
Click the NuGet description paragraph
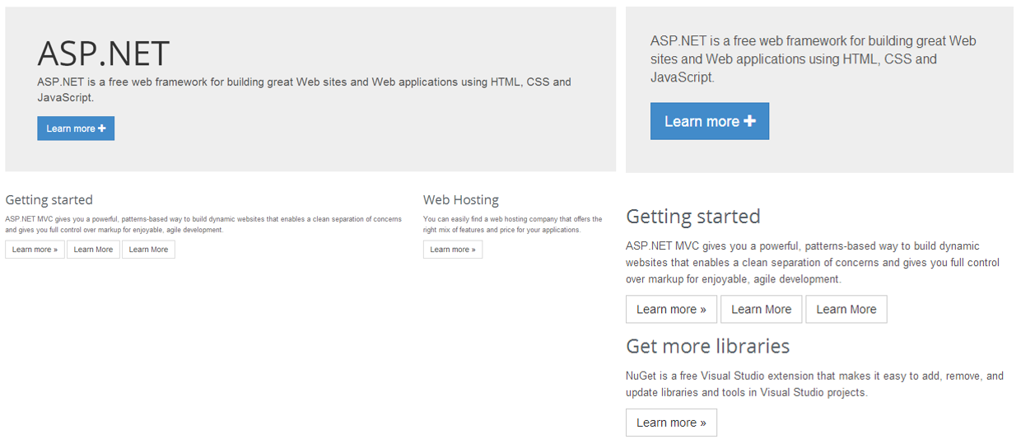(814, 384)
